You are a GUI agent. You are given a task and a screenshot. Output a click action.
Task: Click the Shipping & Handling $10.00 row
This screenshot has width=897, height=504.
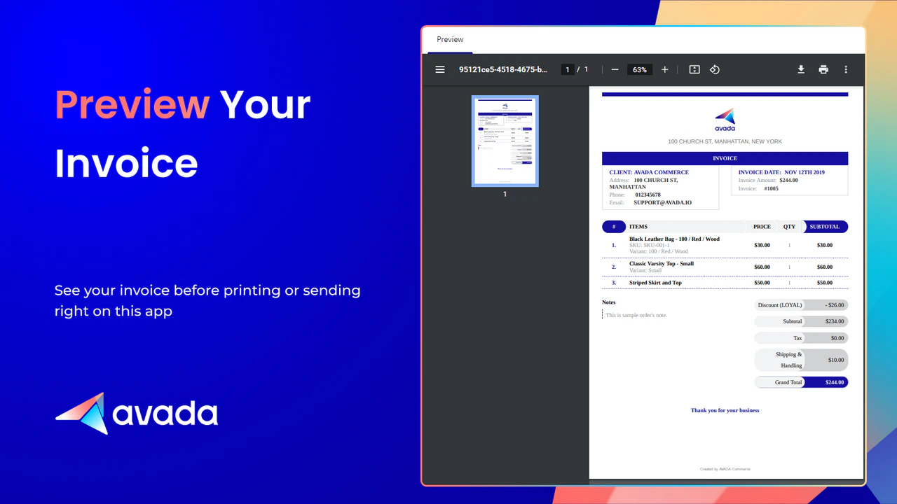tap(801, 360)
